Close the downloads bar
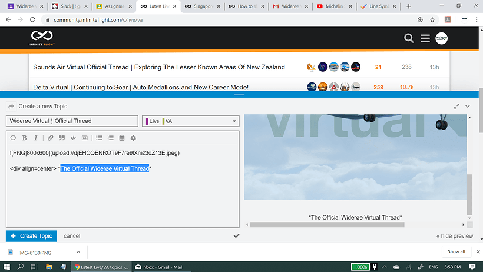 pyautogui.click(x=478, y=251)
